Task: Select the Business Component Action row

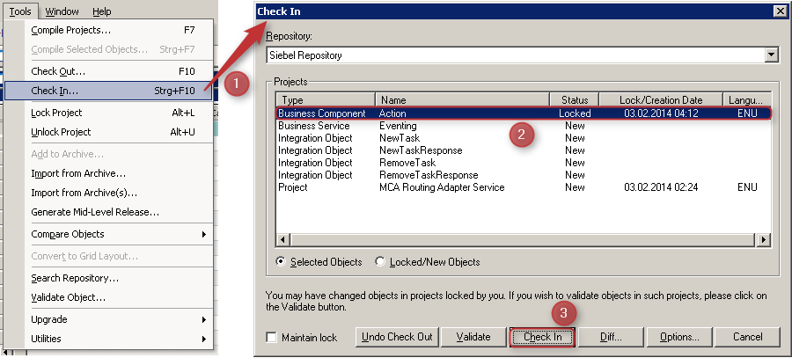Action: pyautogui.click(x=524, y=113)
